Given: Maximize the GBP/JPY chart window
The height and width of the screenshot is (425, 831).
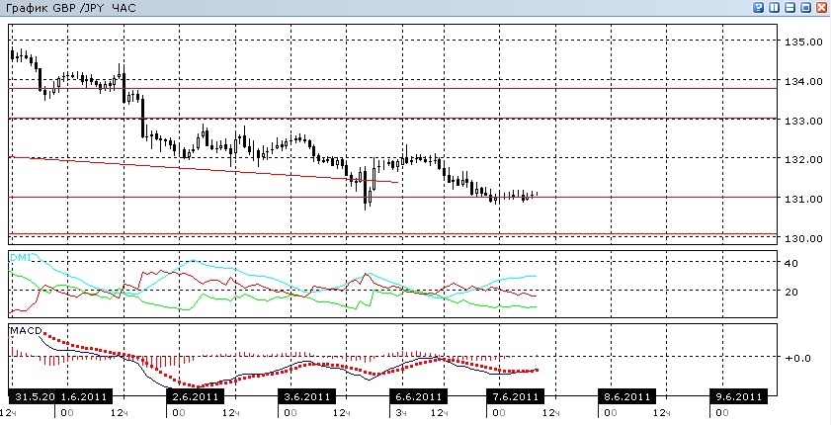Looking at the screenshot, I should 806,8.
